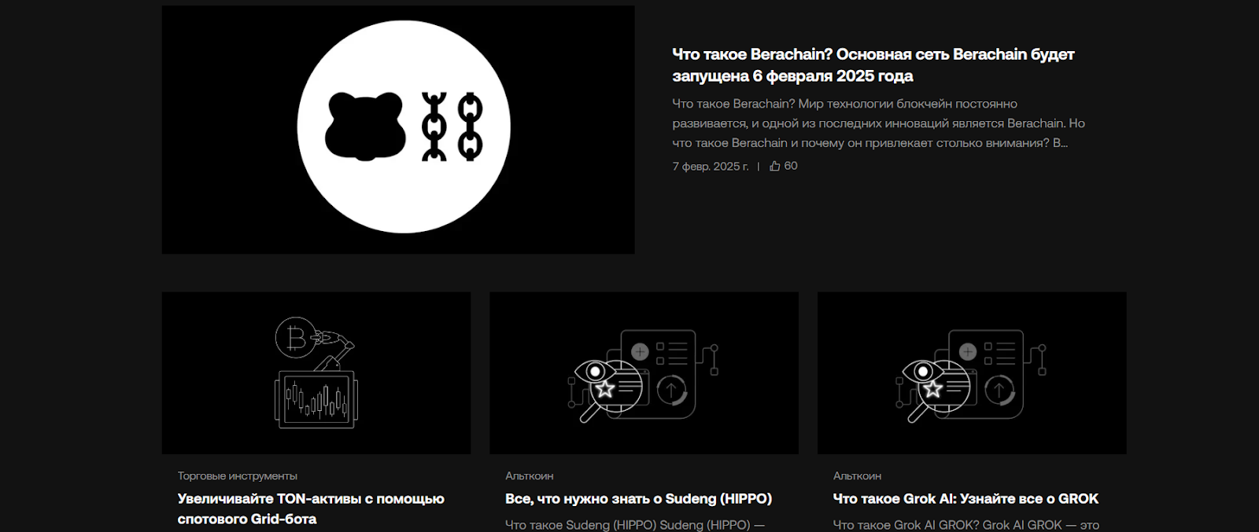The height and width of the screenshot is (532, 1259).
Task: Click the like count "60"
Action: coord(791,166)
